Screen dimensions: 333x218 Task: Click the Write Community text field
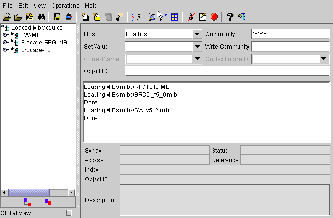(x=290, y=47)
